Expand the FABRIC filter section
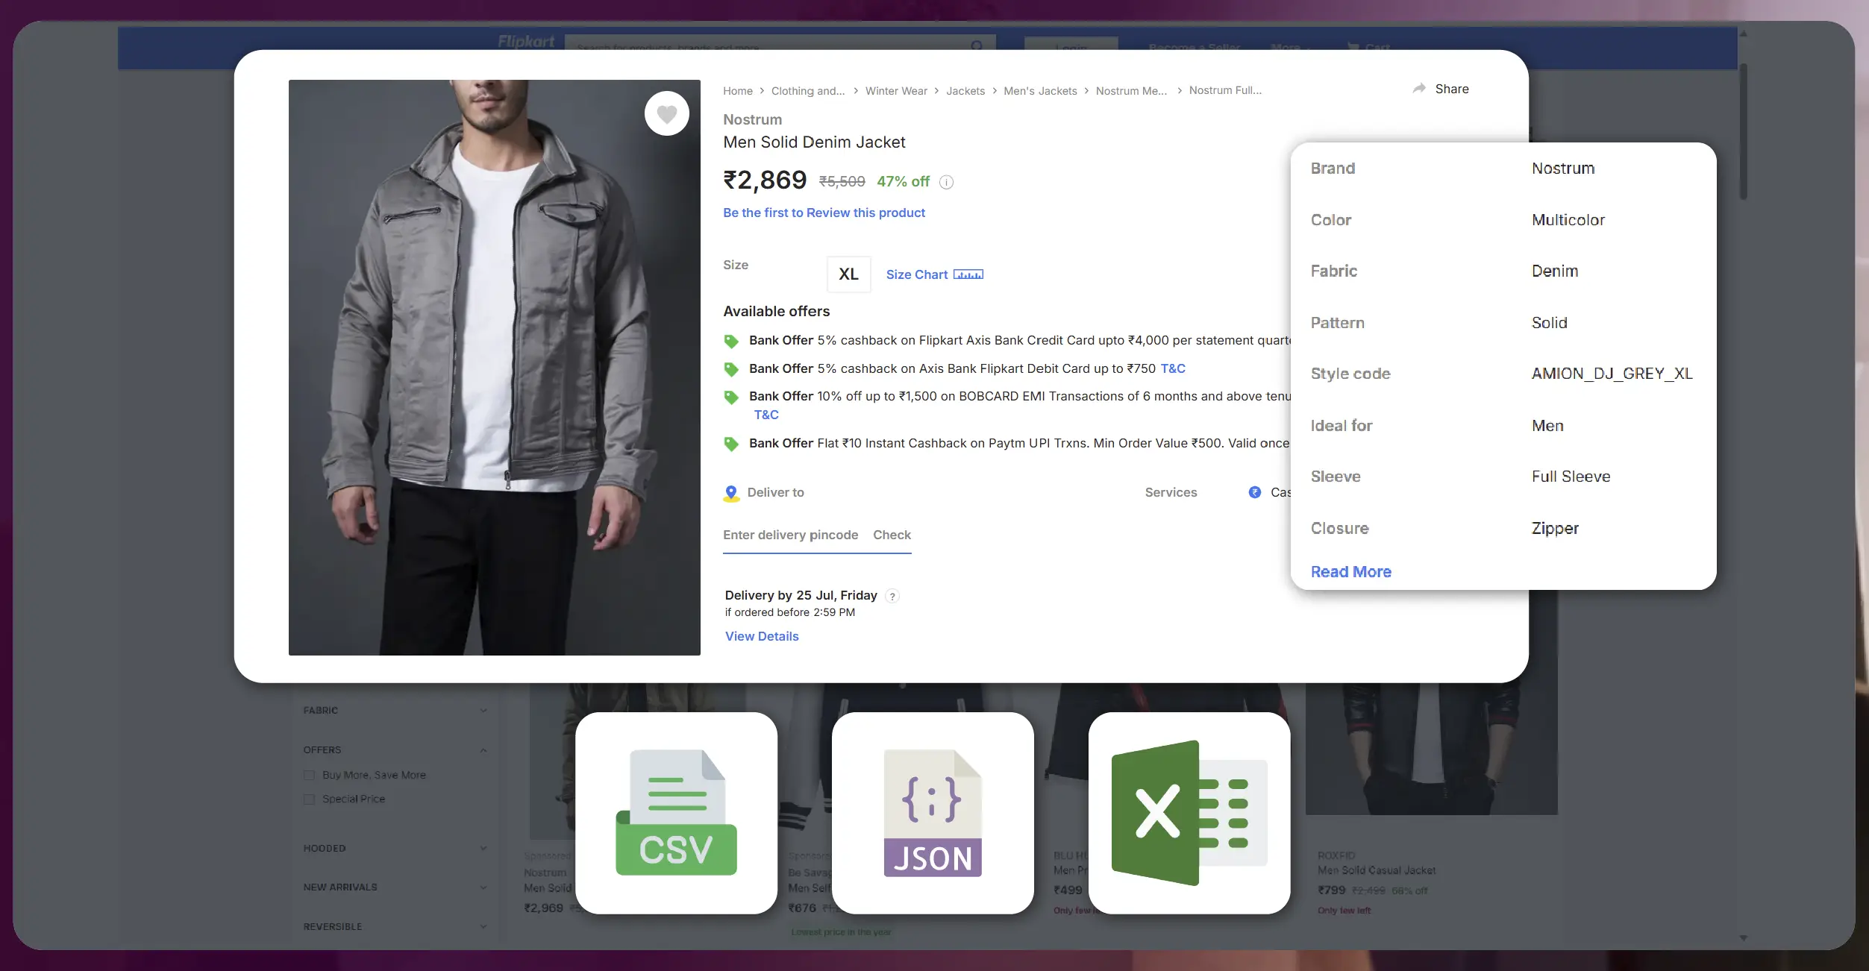 coord(483,711)
